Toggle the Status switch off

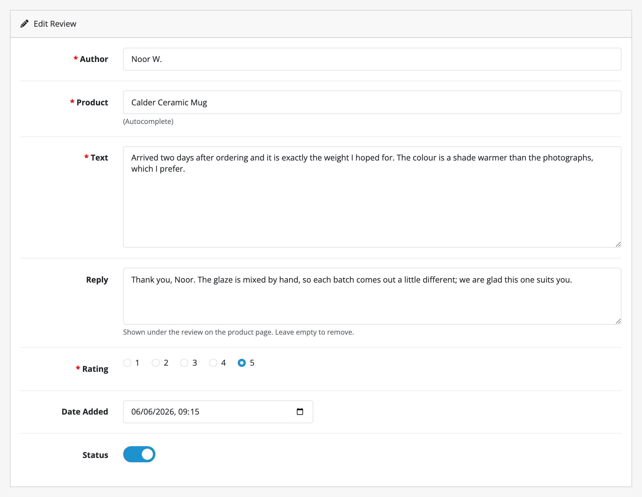coord(139,454)
